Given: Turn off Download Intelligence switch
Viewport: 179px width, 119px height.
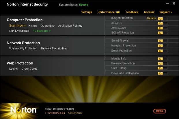Looking at the screenshot, I should coord(163,73).
